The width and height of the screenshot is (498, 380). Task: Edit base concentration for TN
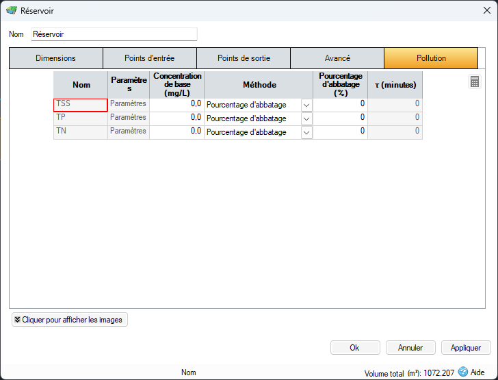(176, 133)
